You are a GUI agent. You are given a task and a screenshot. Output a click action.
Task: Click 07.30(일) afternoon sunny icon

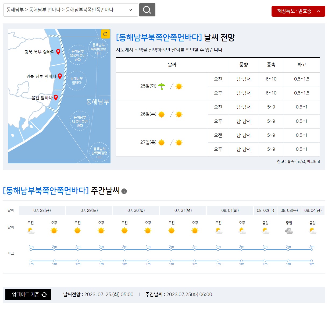[148, 231]
